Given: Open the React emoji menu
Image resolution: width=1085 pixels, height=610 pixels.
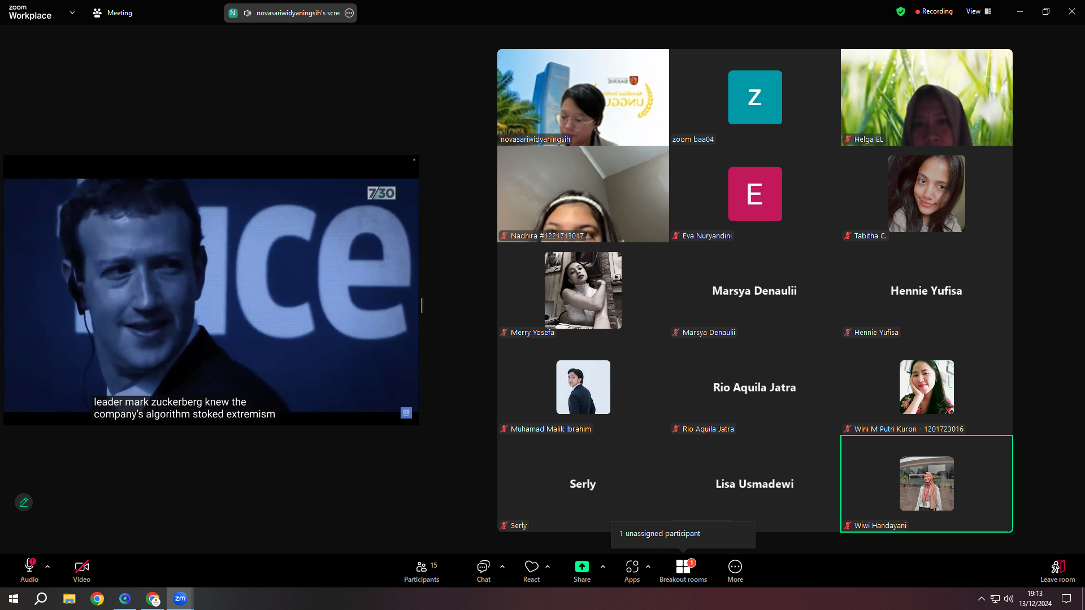Looking at the screenshot, I should (x=531, y=570).
